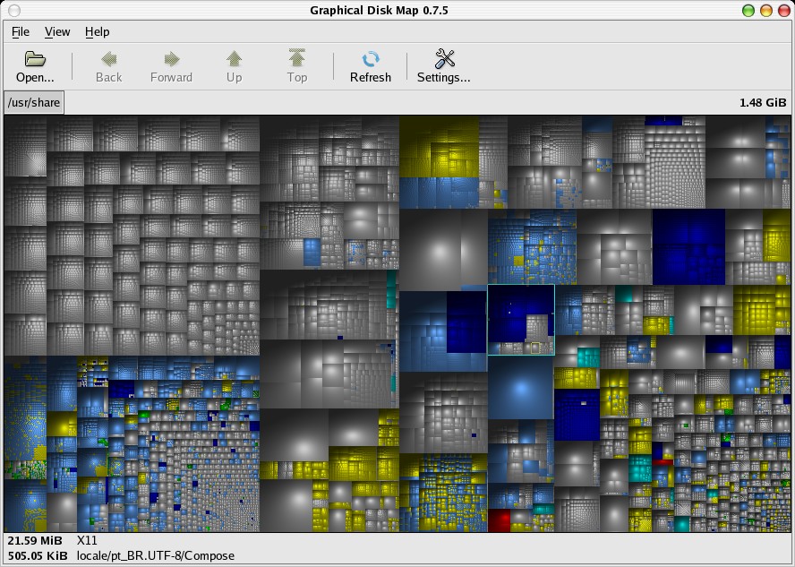The width and height of the screenshot is (795, 567).
Task: Open the Help menu
Action: coord(98,31)
